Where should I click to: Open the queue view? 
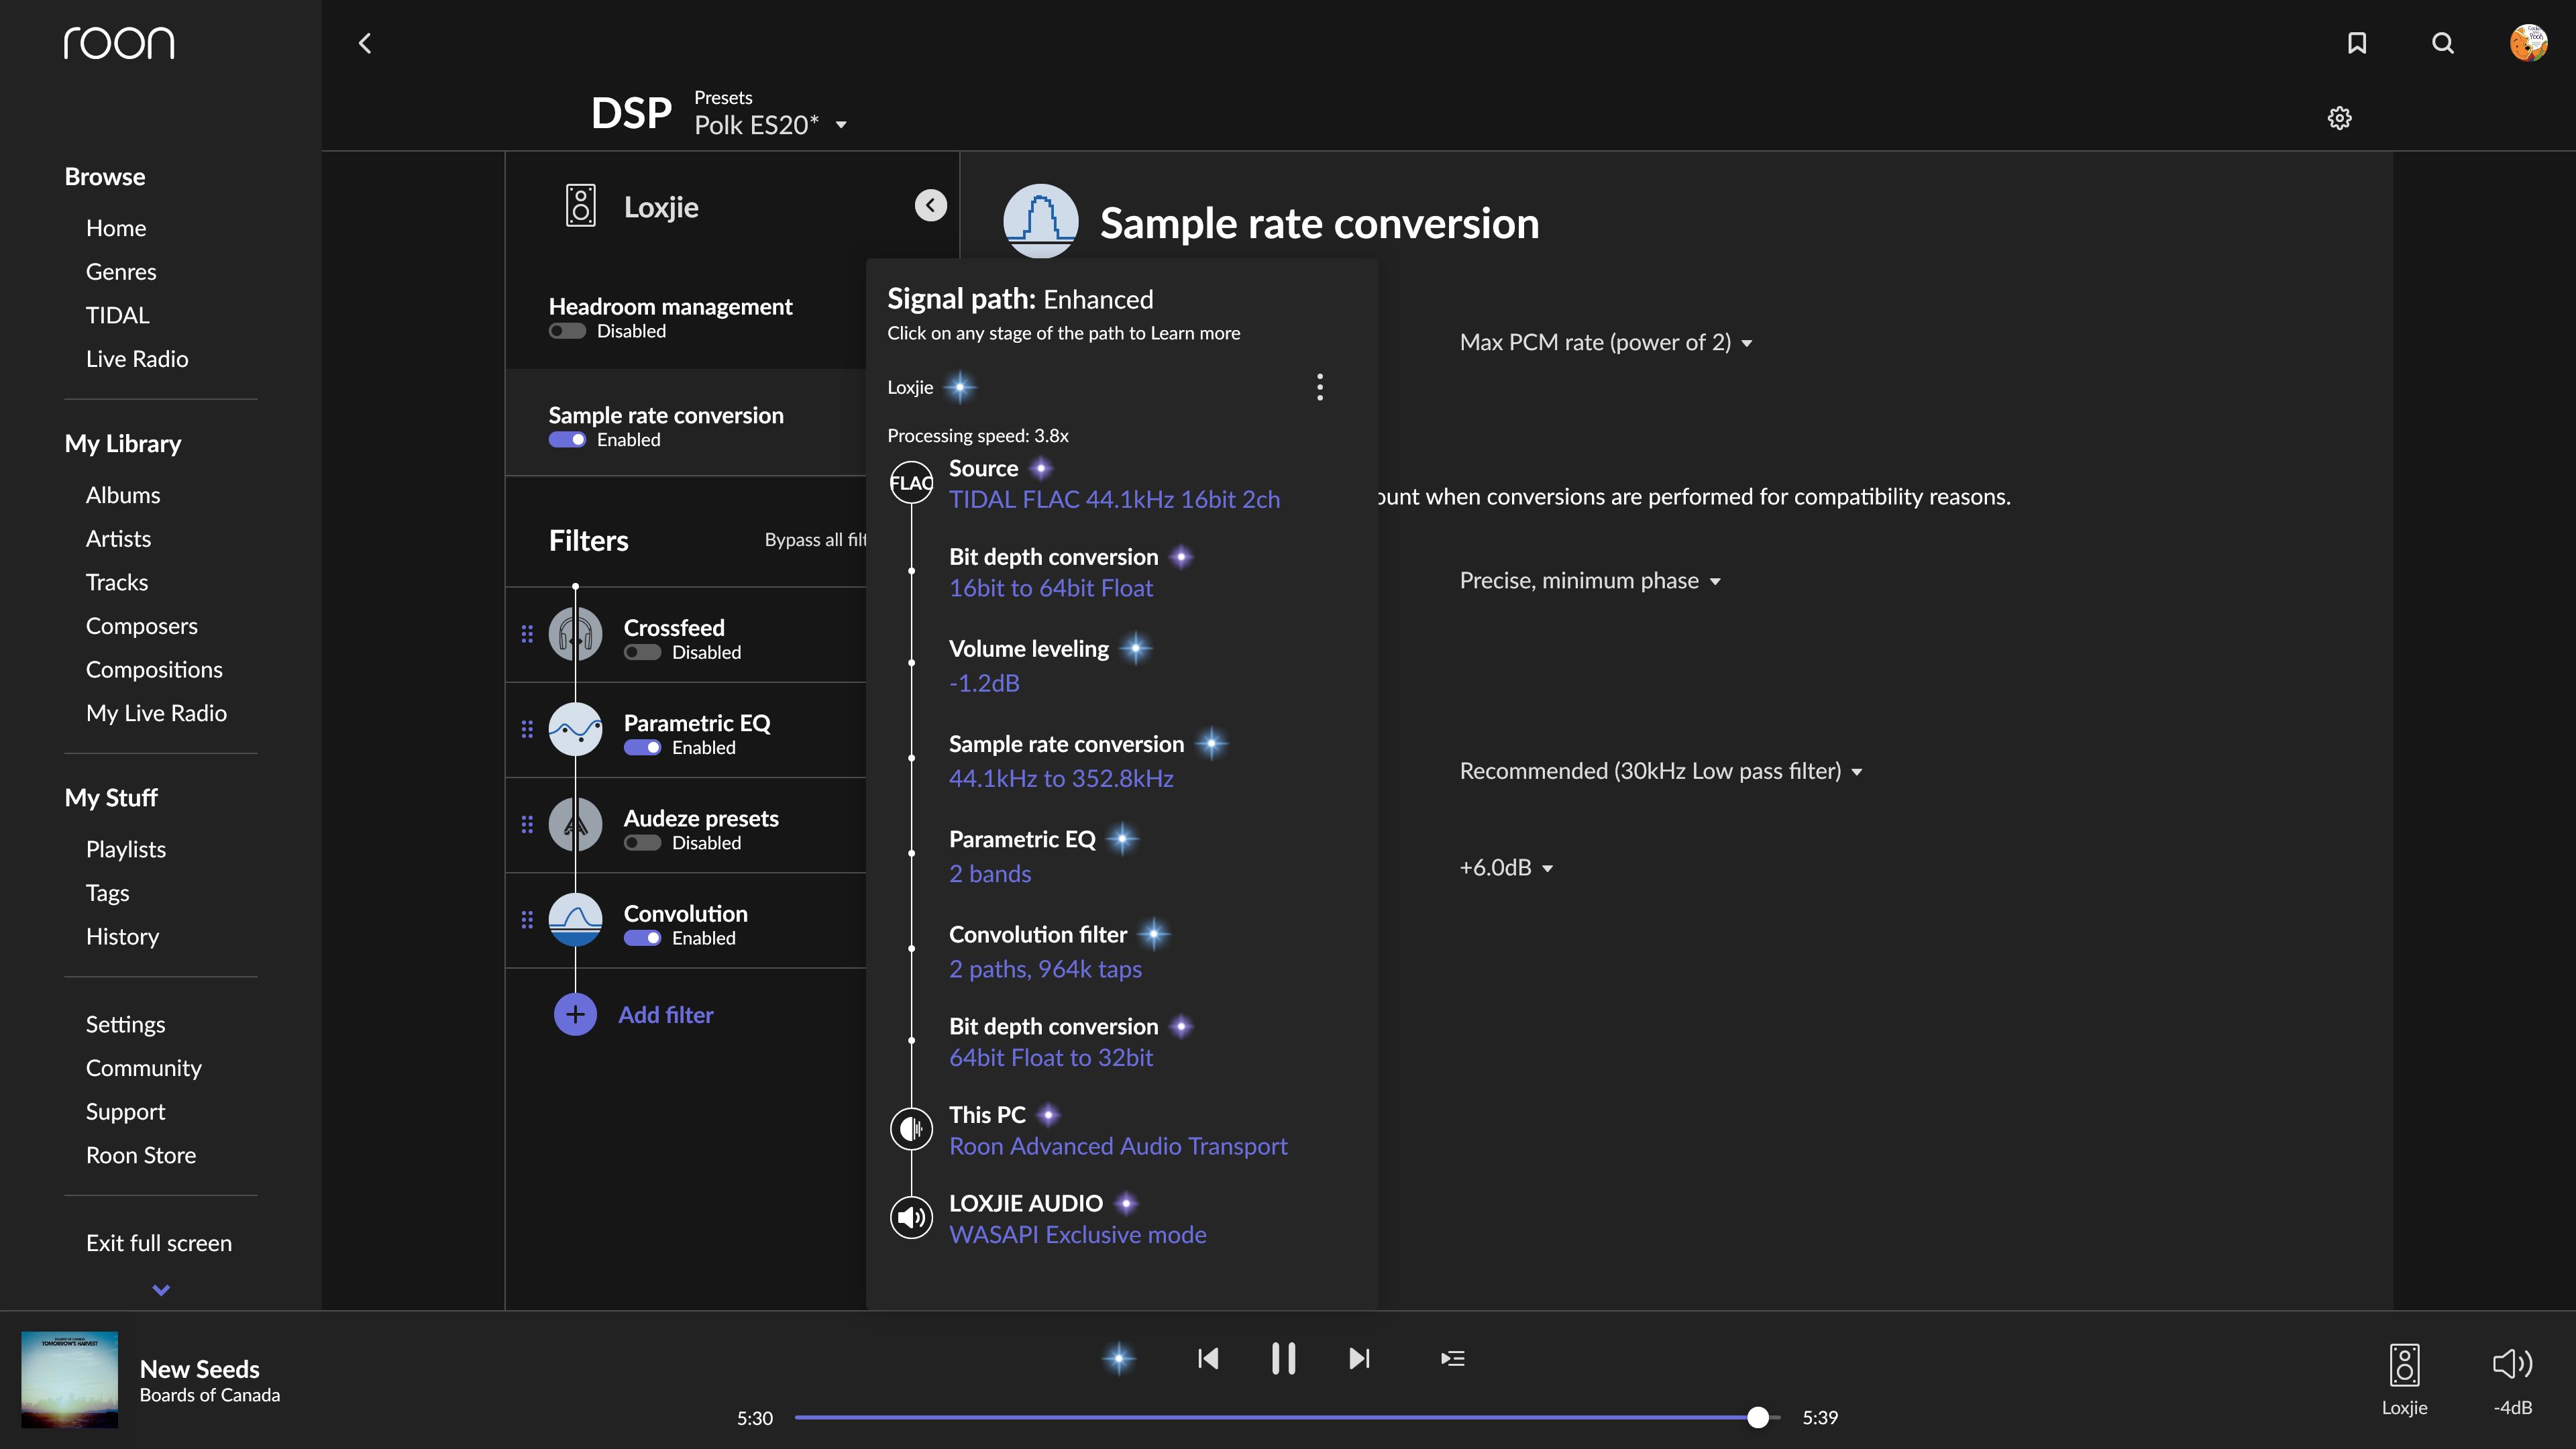1452,1358
